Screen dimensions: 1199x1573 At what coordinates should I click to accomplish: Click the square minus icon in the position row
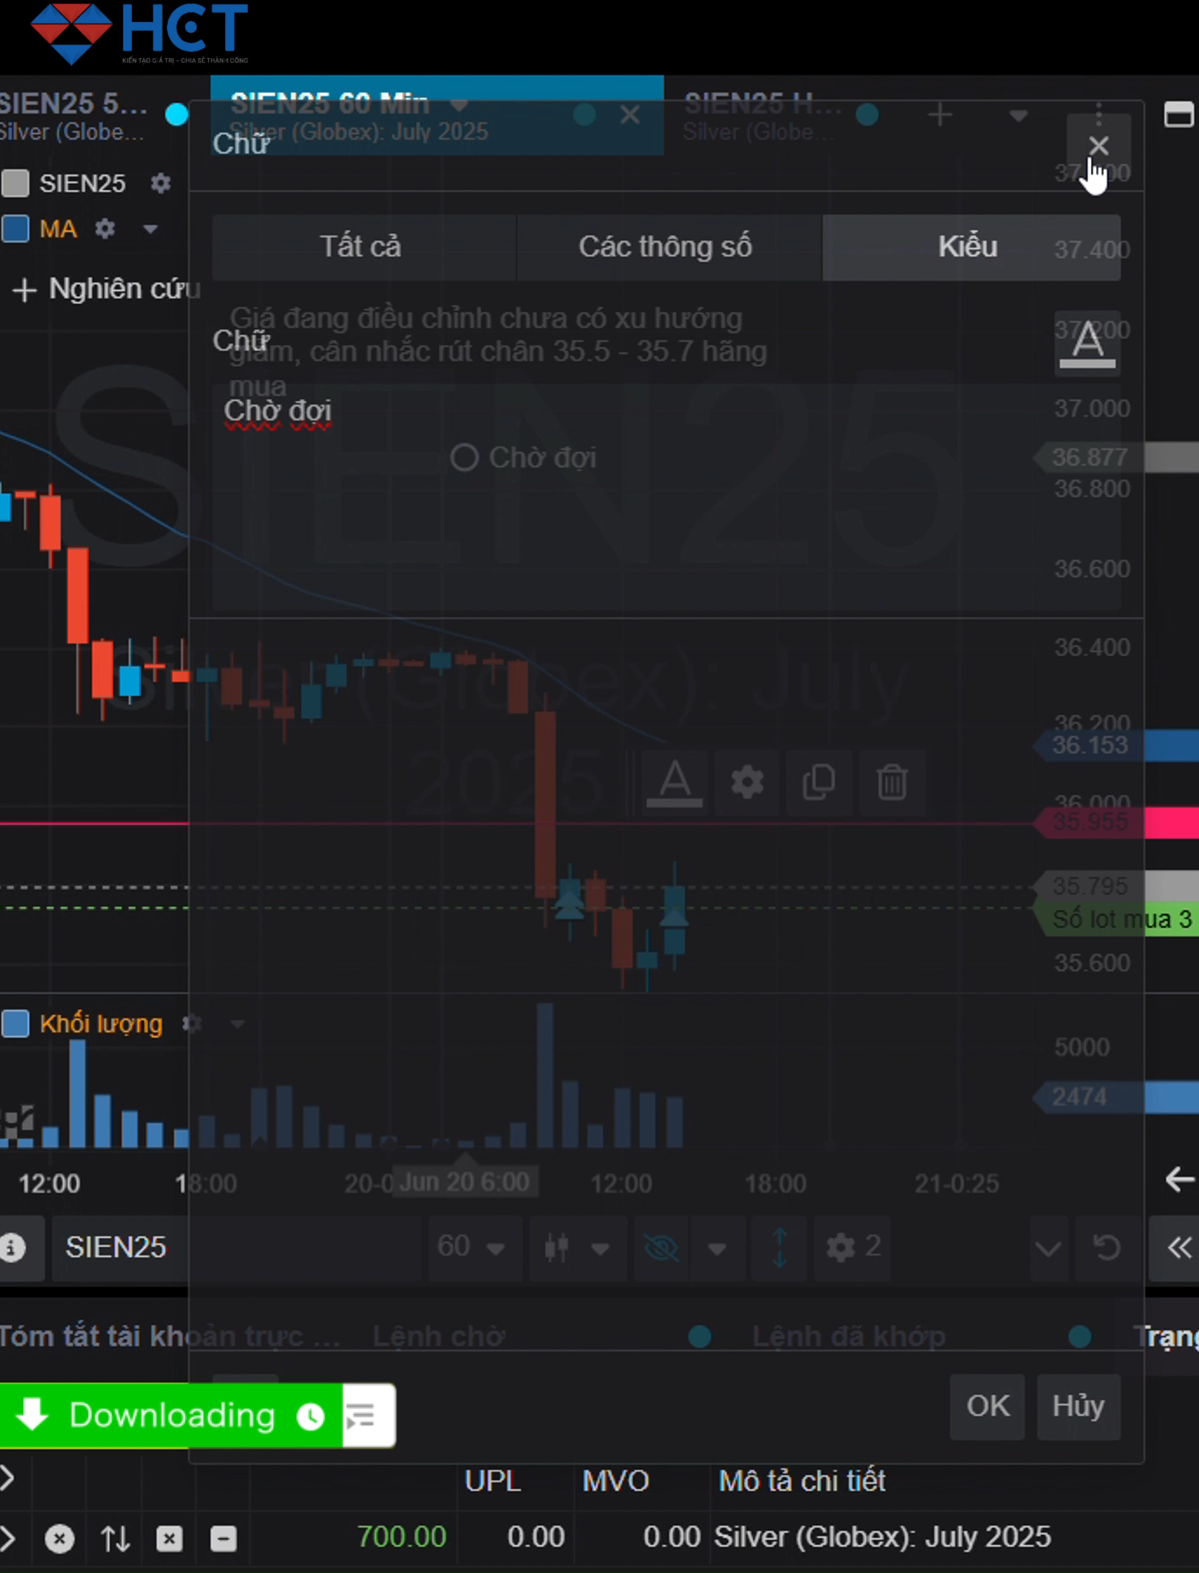click(223, 1539)
